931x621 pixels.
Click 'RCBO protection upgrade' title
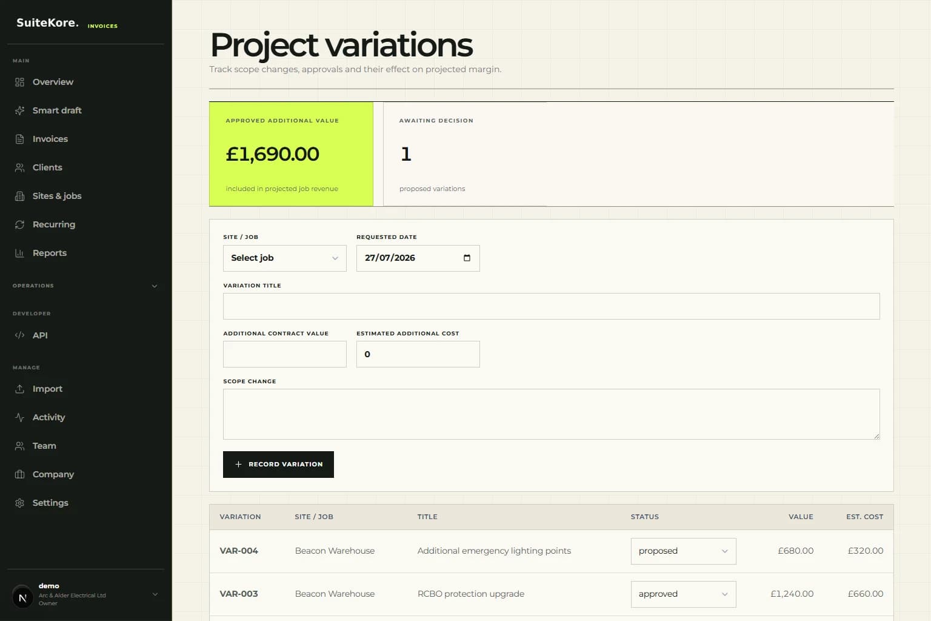coord(471,594)
